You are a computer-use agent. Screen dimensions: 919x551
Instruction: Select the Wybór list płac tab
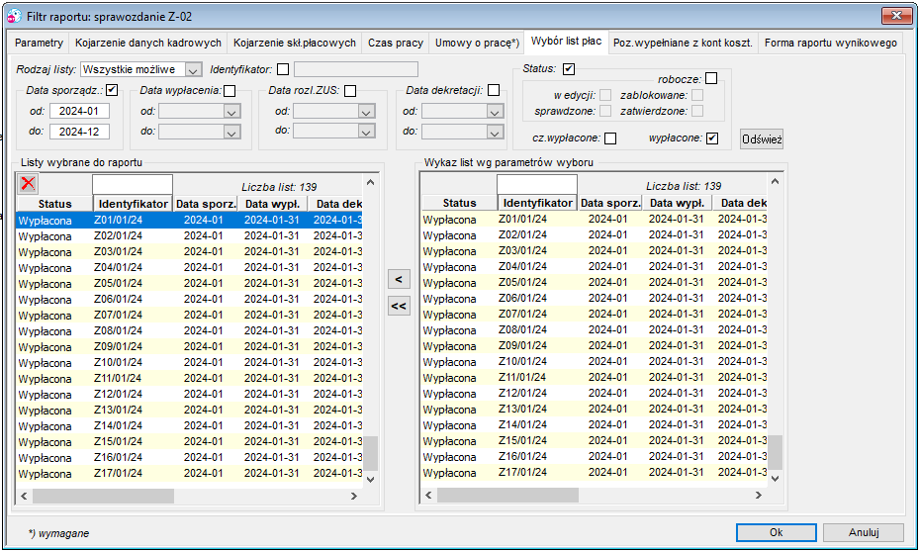point(566,41)
